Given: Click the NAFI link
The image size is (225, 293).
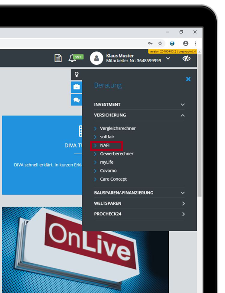Looking at the screenshot, I should pyautogui.click(x=105, y=145).
